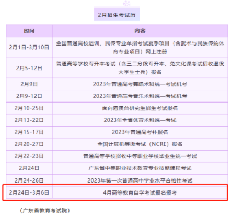Click '面向港澳台研究生招生考试报名'

pyautogui.click(x=140, y=108)
